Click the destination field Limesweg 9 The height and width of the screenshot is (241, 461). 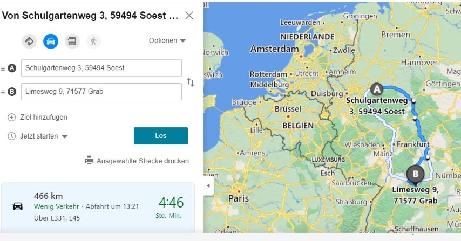point(101,92)
